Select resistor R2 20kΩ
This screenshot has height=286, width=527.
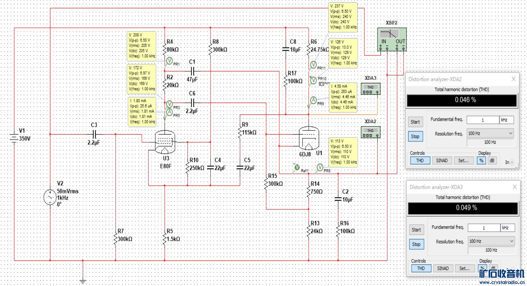pos(165,85)
